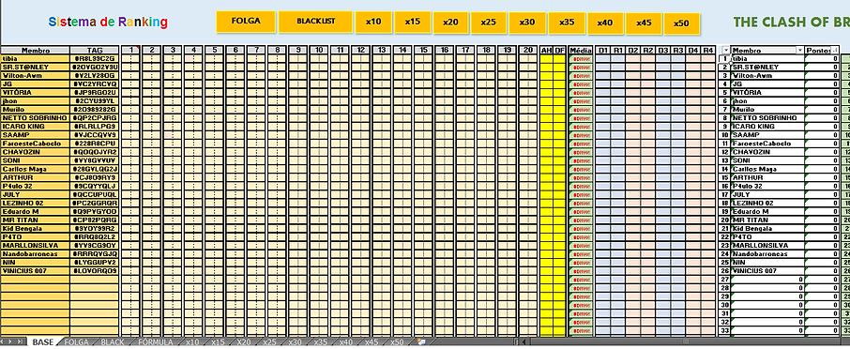Click the x15 button at top
This screenshot has width=850, height=349.
(412, 23)
